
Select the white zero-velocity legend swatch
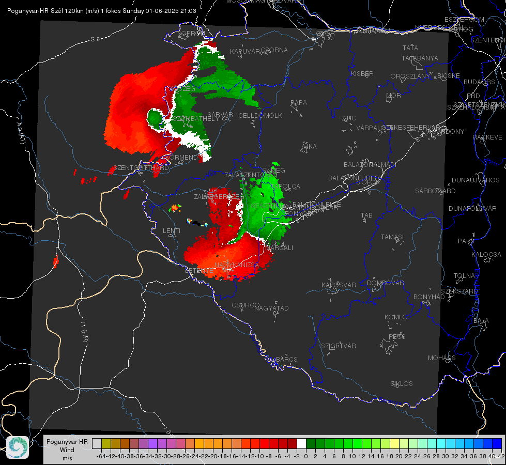(x=301, y=444)
